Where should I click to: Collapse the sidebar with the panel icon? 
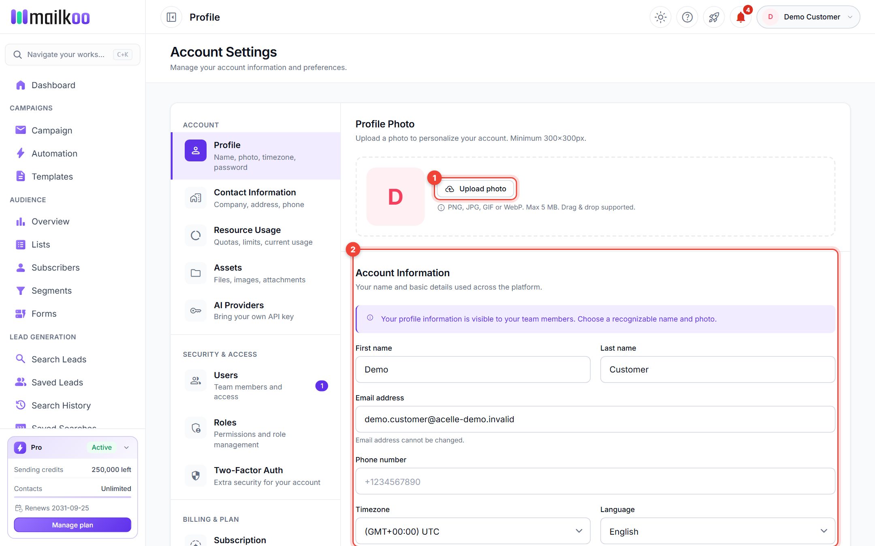[171, 17]
